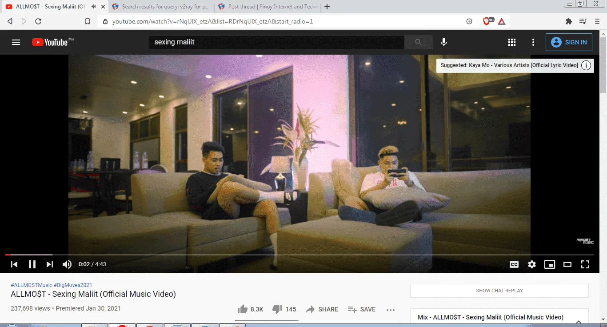Bookmark this page
607x327 pixels.
point(88,21)
